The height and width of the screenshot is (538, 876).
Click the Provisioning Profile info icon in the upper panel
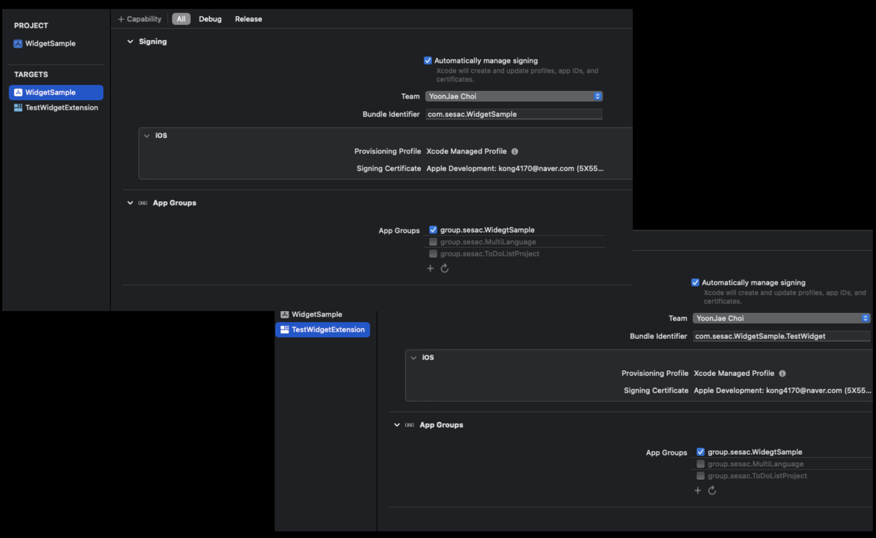pyautogui.click(x=515, y=152)
